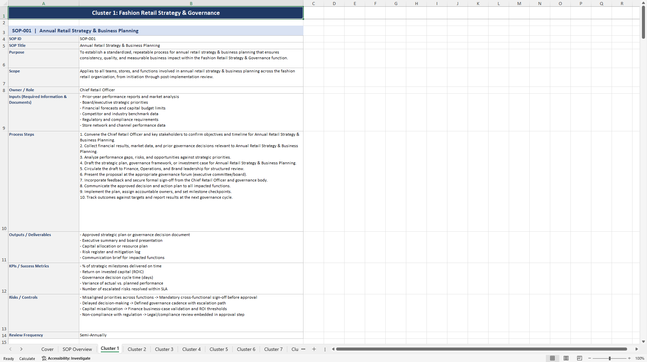Switch to Normal view icon
Image resolution: width=647 pixels, height=362 pixels.
pos(552,358)
